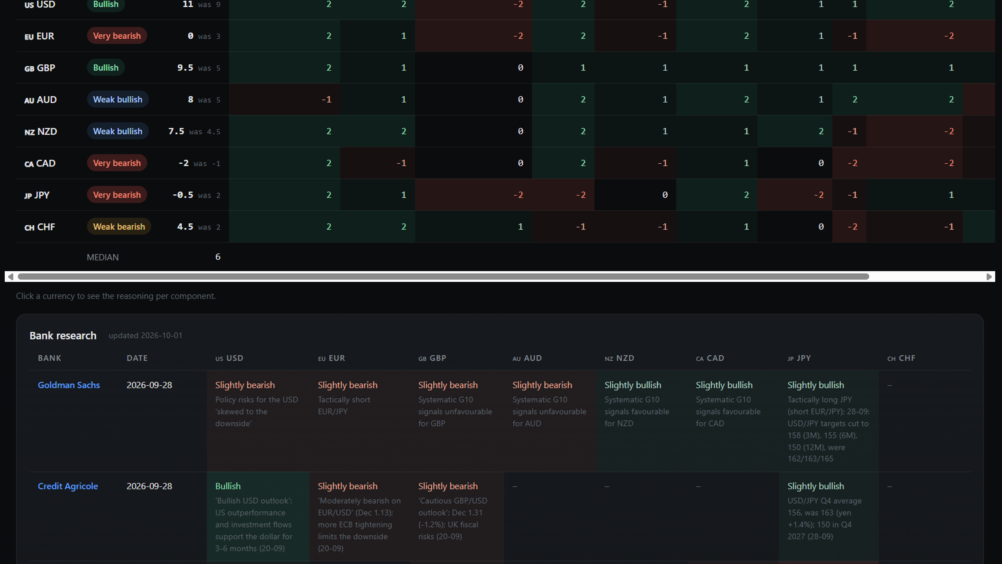1002x564 pixels.
Task: Click the 'updated 2026-10-01' text
Action: click(x=145, y=336)
